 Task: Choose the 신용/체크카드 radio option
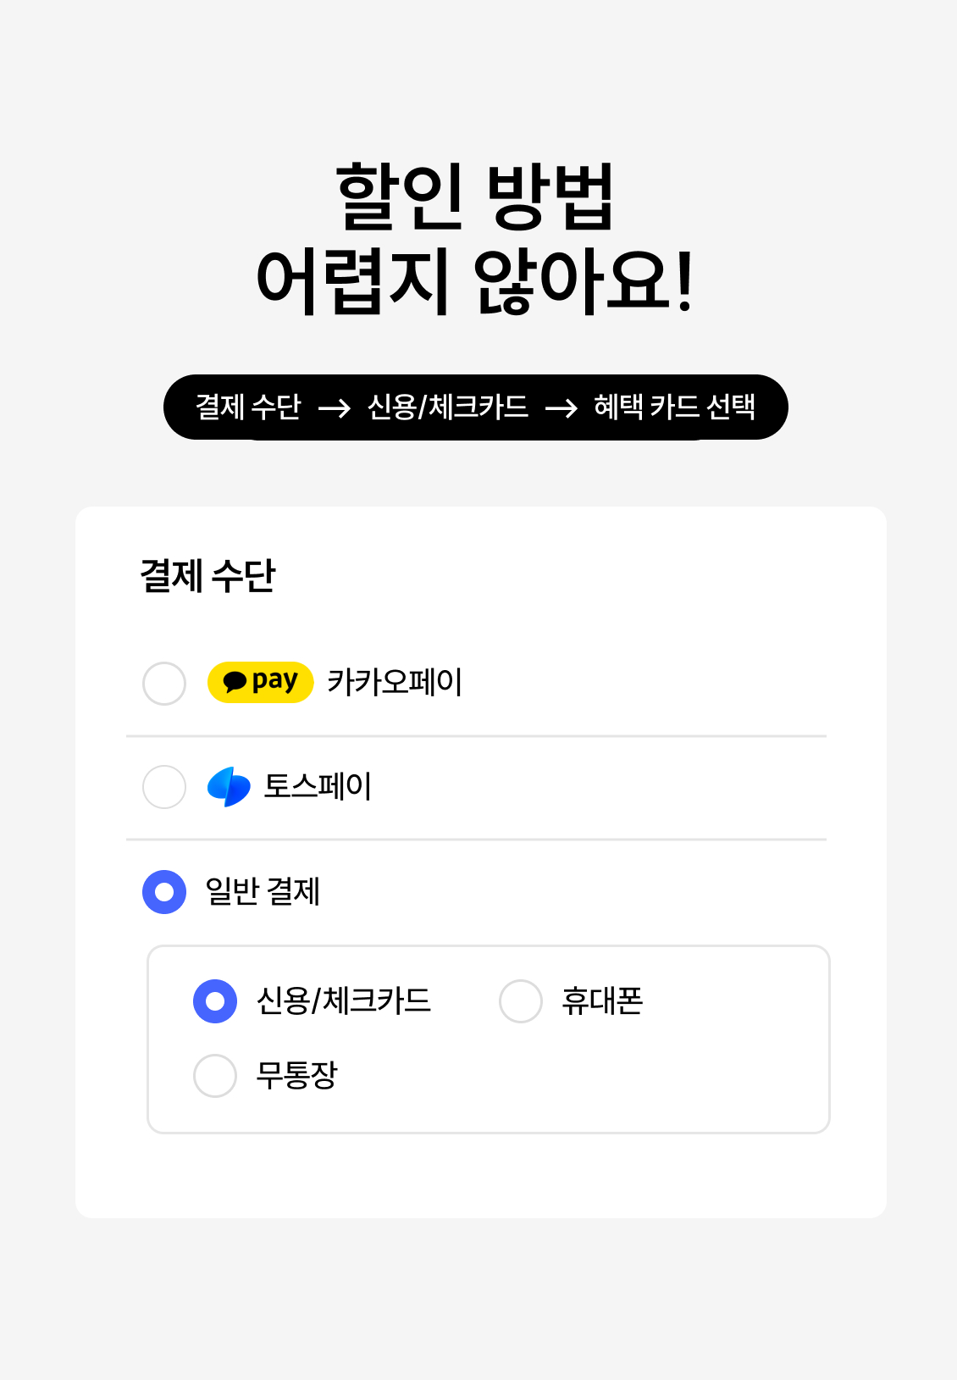coord(215,1001)
